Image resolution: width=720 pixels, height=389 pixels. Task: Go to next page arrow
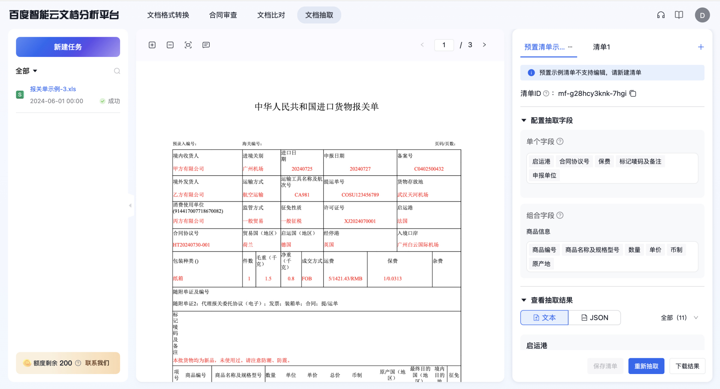(x=484, y=45)
